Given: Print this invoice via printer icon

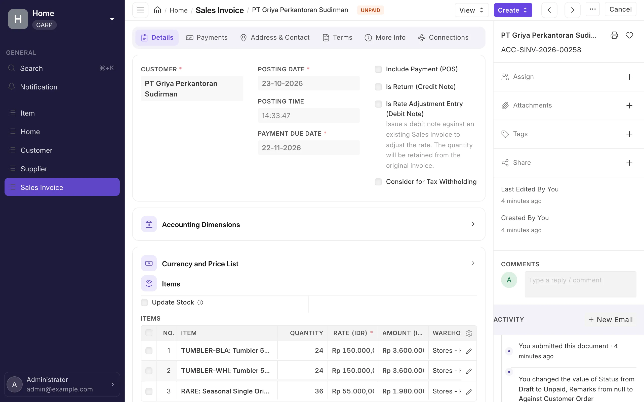Looking at the screenshot, I should (x=614, y=35).
